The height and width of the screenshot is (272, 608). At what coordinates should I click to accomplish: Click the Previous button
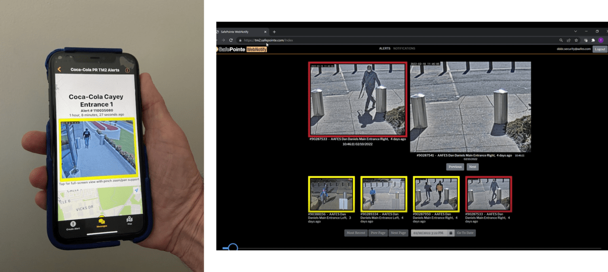point(455,167)
